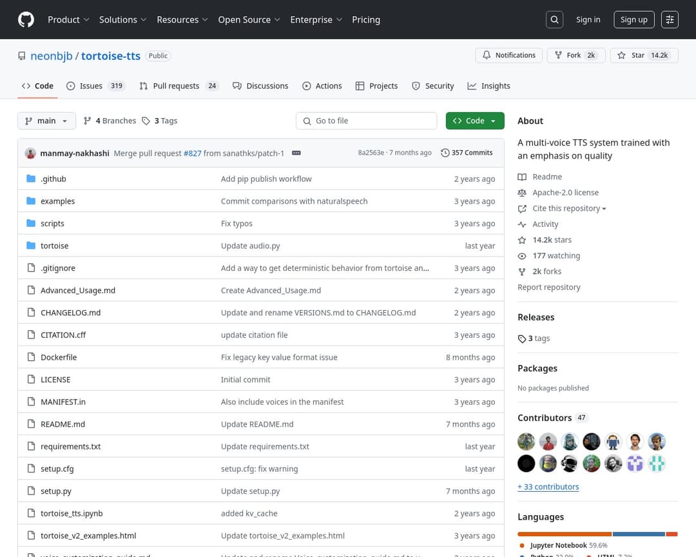696x557 pixels.
Task: Expand the Open Source menu
Action: [x=249, y=19]
